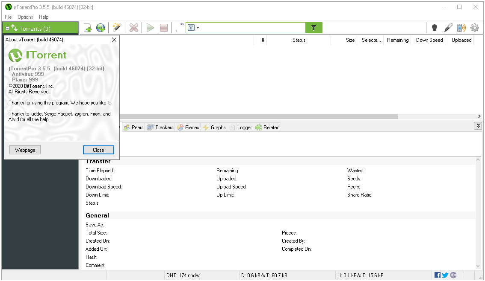The image size is (485, 281).
Task: Click the pen/USB stick toolbar icon
Action: (448, 28)
